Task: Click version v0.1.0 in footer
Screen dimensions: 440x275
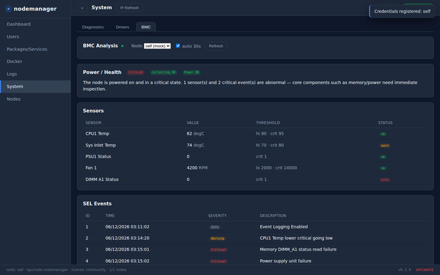Action: (x=404, y=270)
